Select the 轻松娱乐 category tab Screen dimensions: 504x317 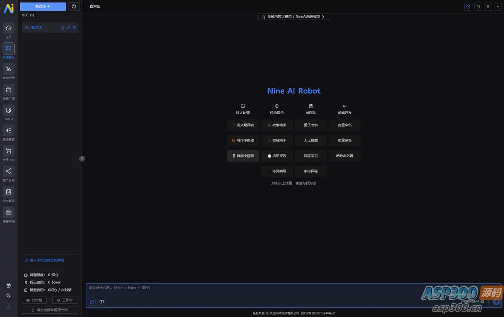[277, 109]
